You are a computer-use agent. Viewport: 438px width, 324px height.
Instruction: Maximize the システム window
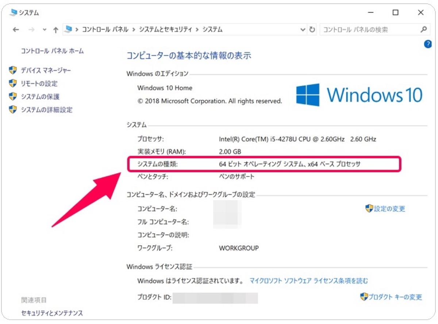pos(396,12)
